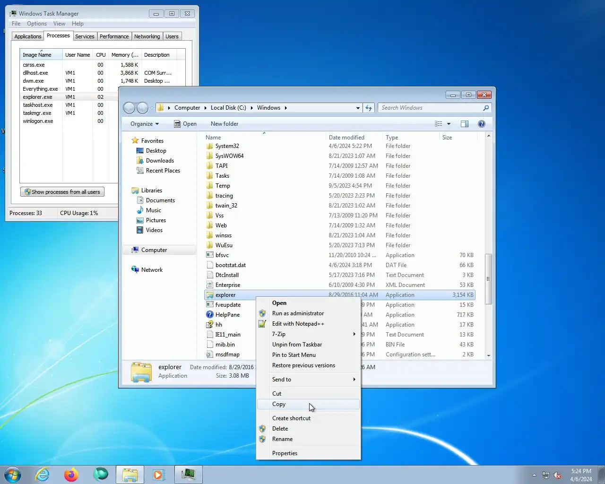Open recent pages dropdown beside Forward
Screen dimensions: 605x484
coord(152,108)
